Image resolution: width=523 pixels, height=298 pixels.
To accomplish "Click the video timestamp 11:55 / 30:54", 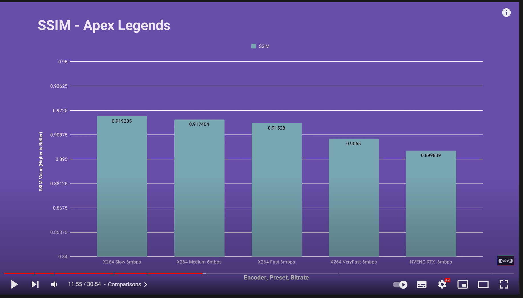I will pos(84,284).
